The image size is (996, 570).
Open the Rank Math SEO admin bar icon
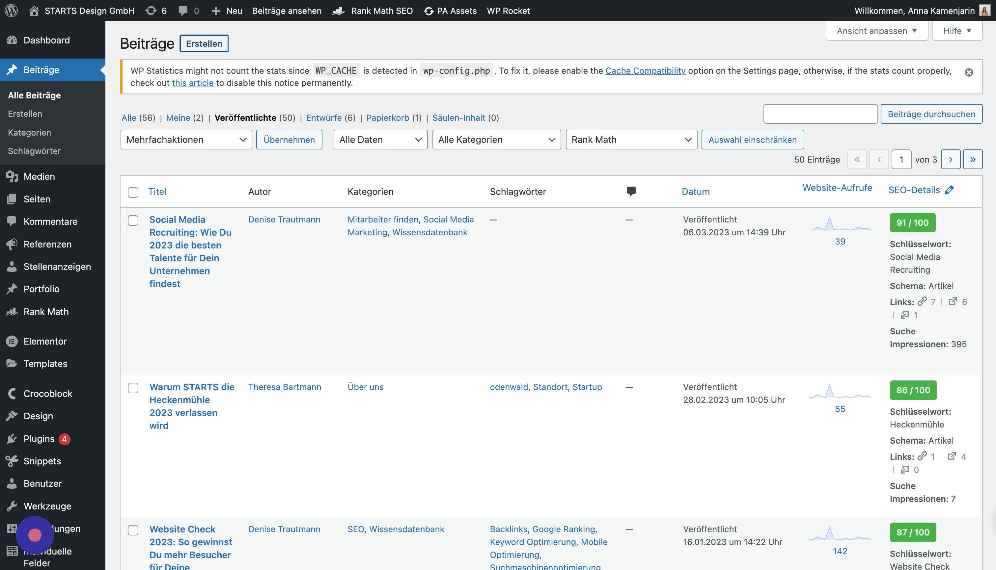[x=338, y=11]
